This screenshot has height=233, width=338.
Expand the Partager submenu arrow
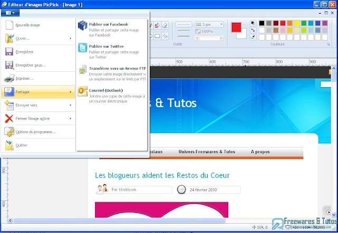[x=70, y=92]
